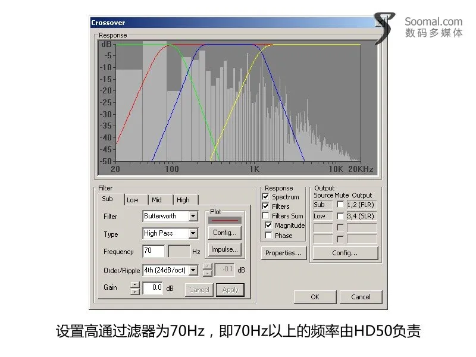Open response Properties...
This screenshot has width=476, height=357.
point(284,253)
